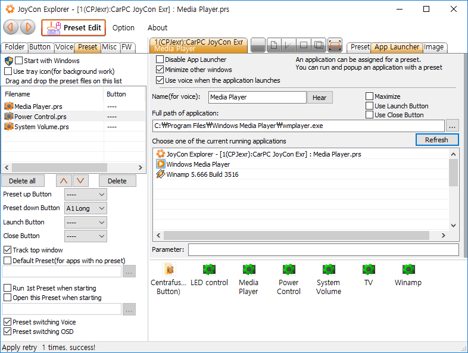Click the Delete all button
Viewport: 468px width, 353px height.
click(x=23, y=181)
